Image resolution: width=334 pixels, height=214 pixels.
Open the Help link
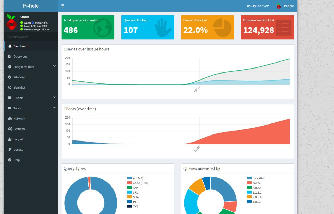pyautogui.click(x=31, y=160)
